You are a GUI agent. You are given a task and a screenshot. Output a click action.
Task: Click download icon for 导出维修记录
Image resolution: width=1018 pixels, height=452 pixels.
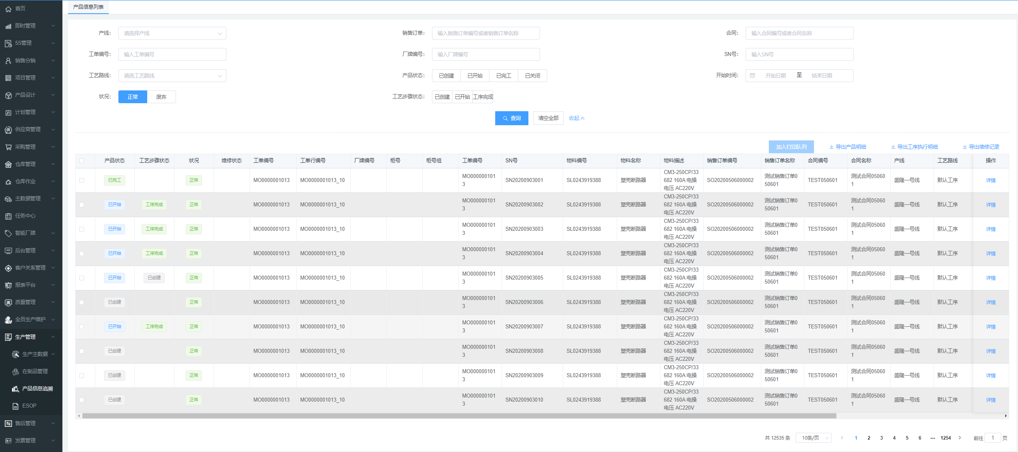pyautogui.click(x=964, y=147)
